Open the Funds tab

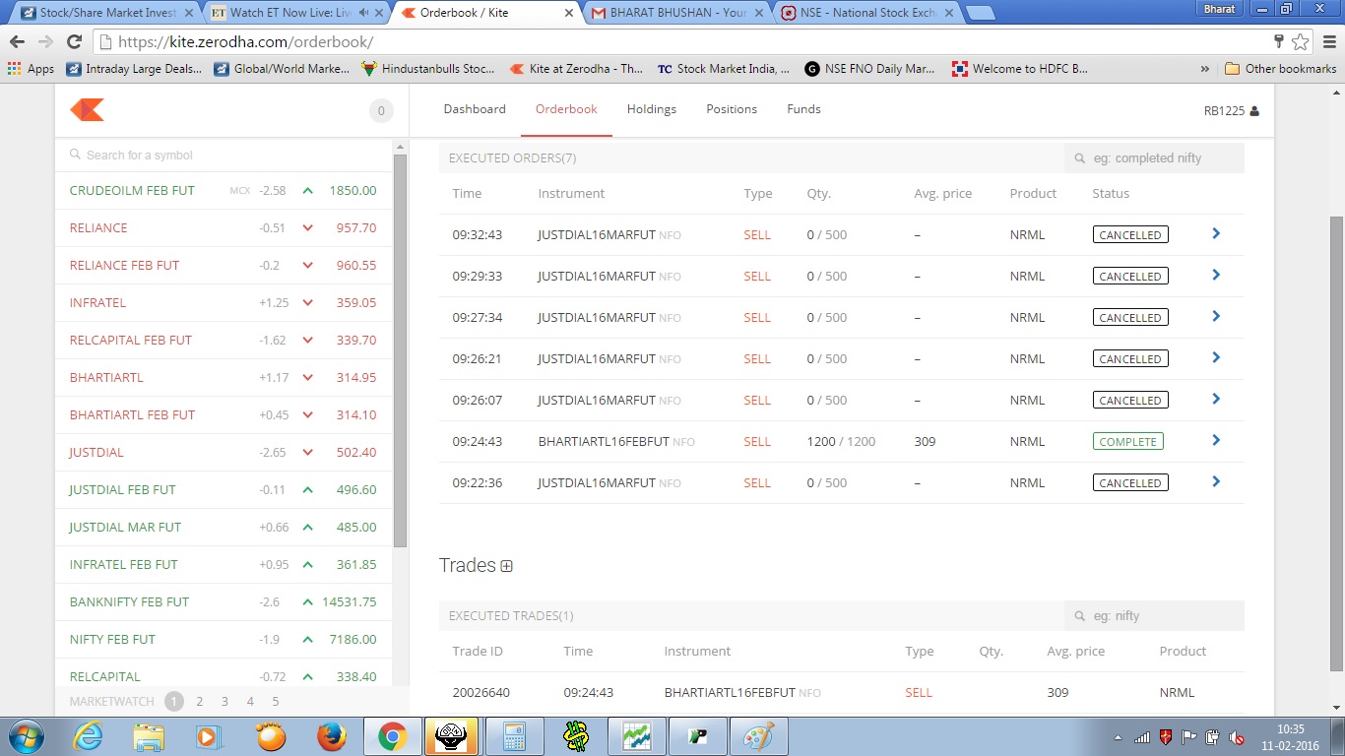(x=803, y=109)
